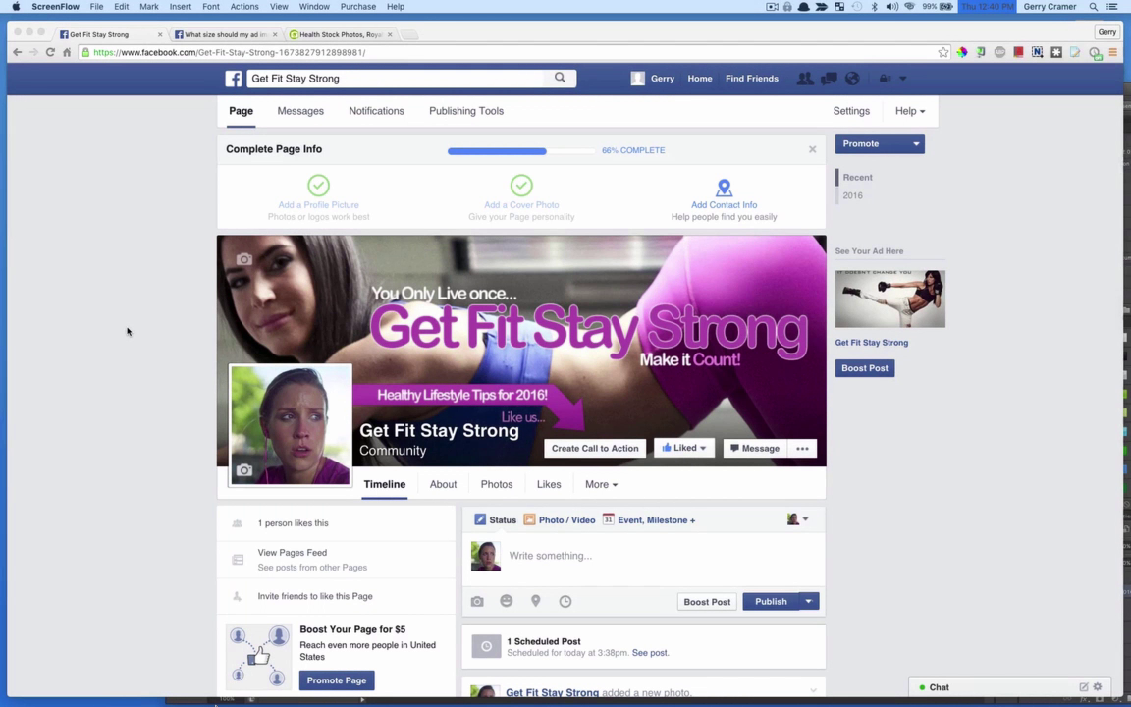Click the Facebook logo icon
The height and width of the screenshot is (707, 1131).
(233, 79)
